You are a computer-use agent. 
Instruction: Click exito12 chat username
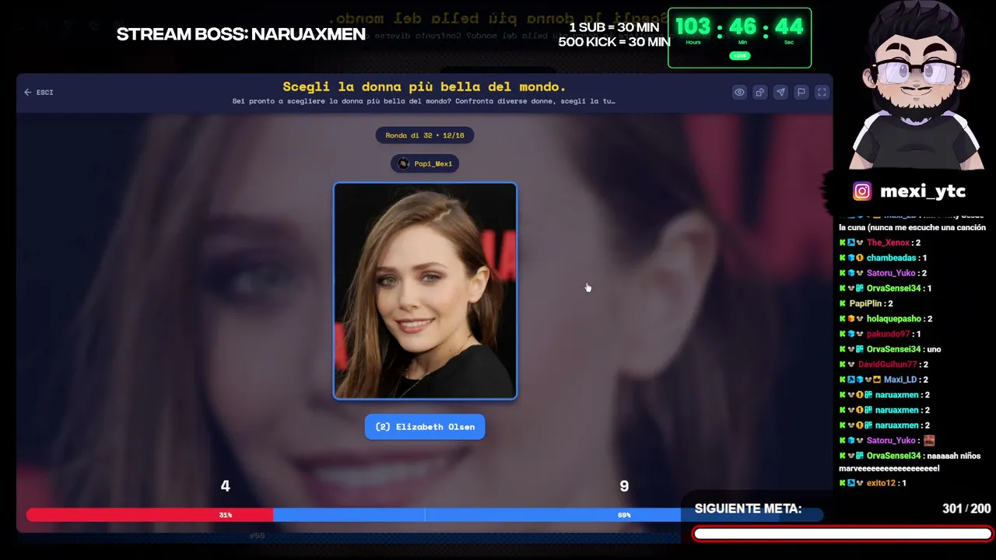880,483
